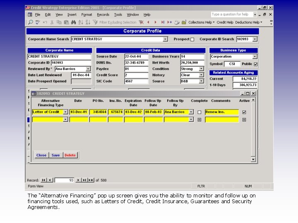Uncheck Active for Letter of Credit row
Screen dimensions: 298x223
click(x=244, y=112)
